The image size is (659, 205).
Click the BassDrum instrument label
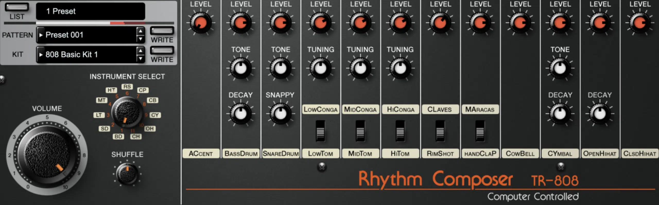pyautogui.click(x=241, y=153)
